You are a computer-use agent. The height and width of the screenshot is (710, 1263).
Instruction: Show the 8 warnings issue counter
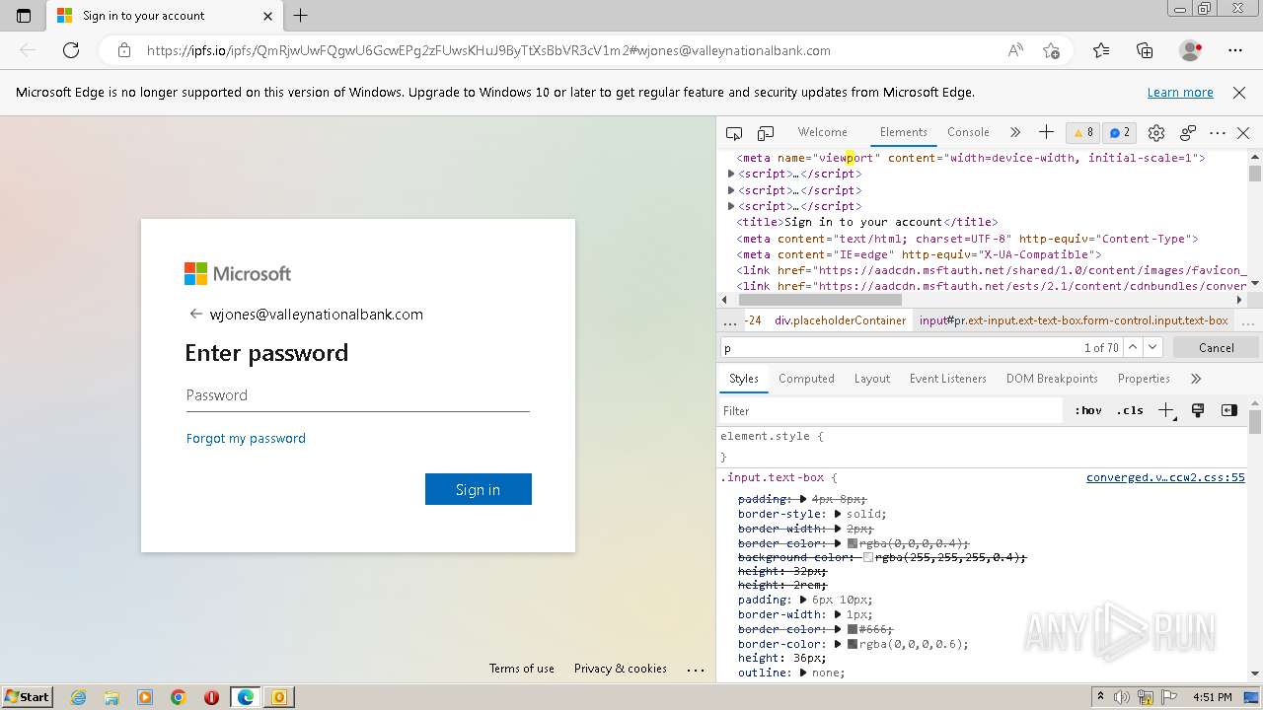click(1083, 133)
